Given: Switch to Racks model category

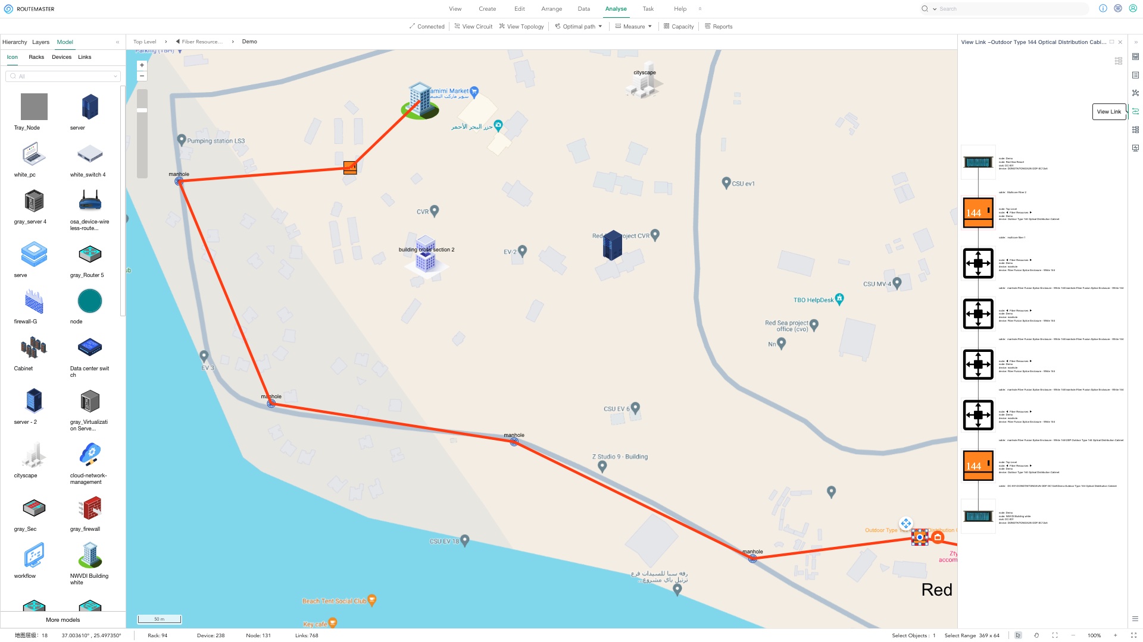Looking at the screenshot, I should [x=36, y=57].
